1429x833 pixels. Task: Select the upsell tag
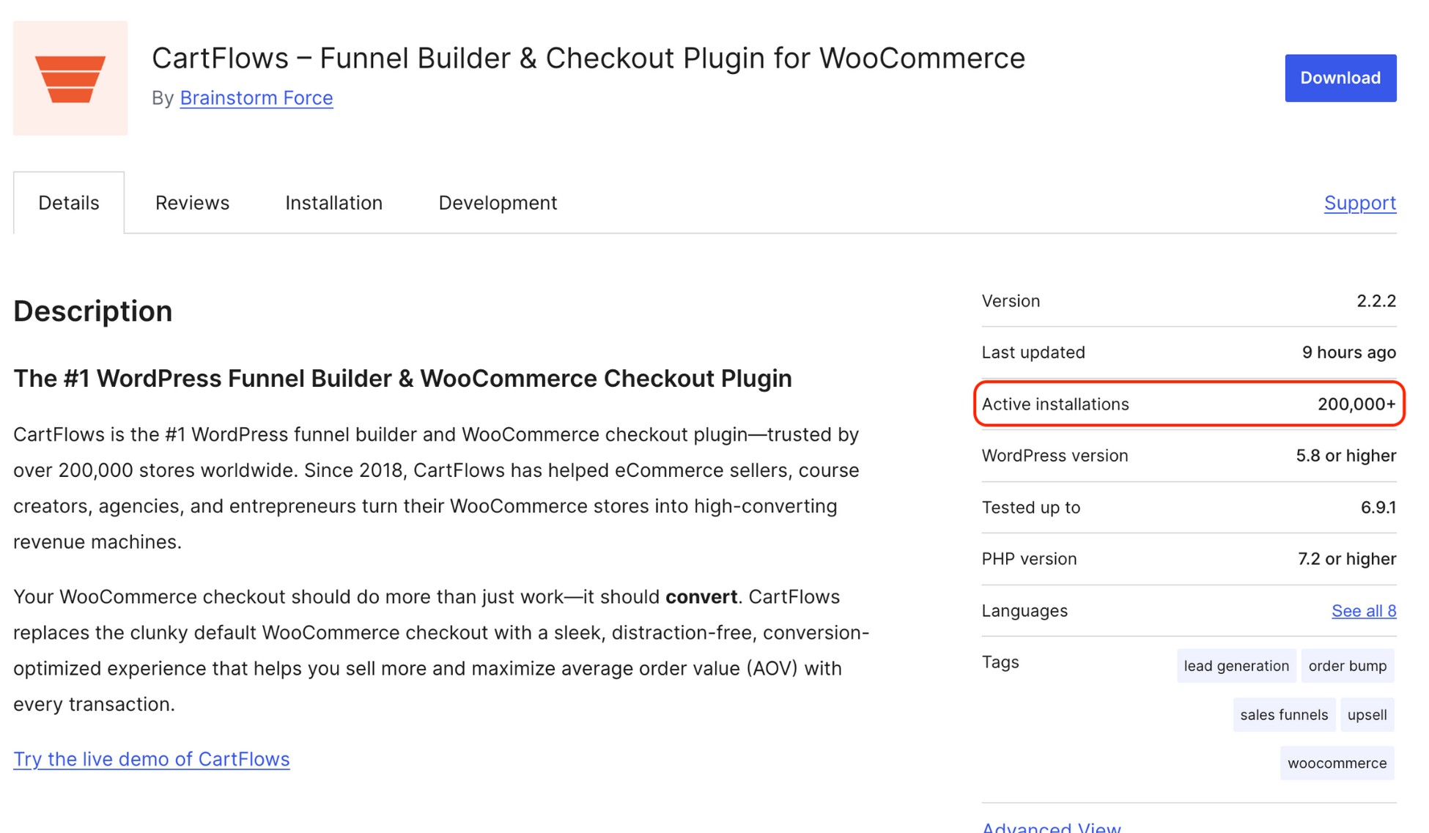(x=1367, y=714)
